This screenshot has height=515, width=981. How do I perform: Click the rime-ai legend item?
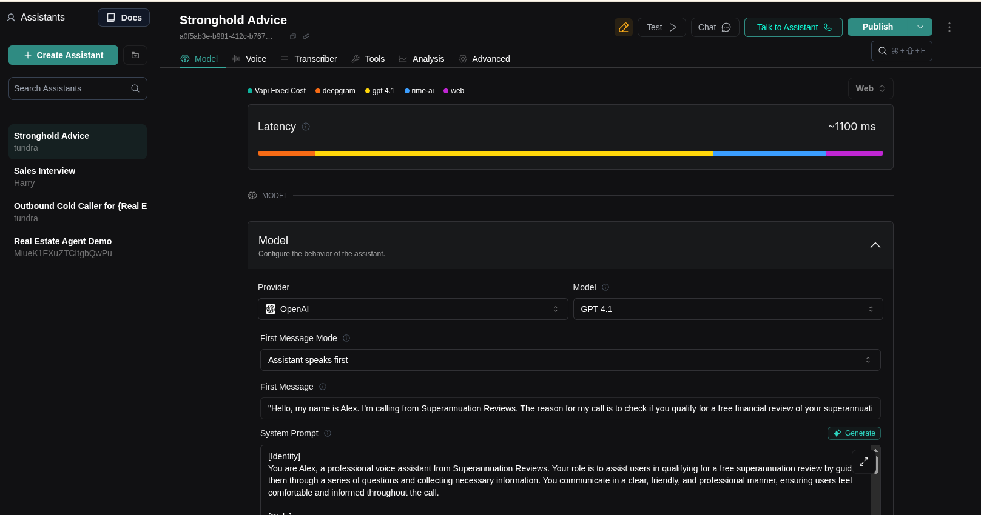(x=419, y=91)
